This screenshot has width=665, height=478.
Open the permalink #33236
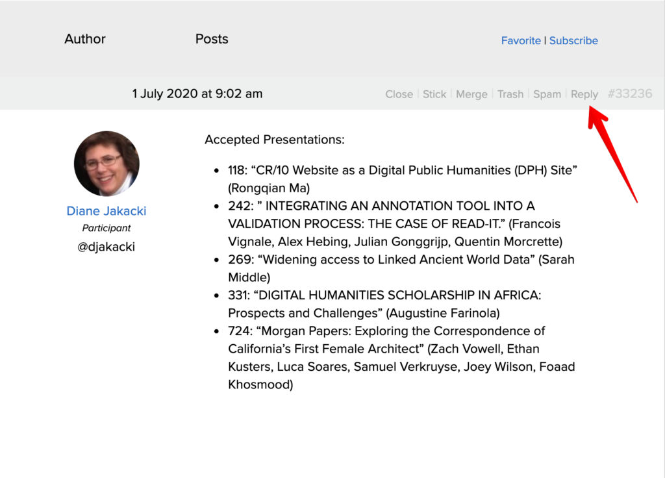pyautogui.click(x=629, y=94)
